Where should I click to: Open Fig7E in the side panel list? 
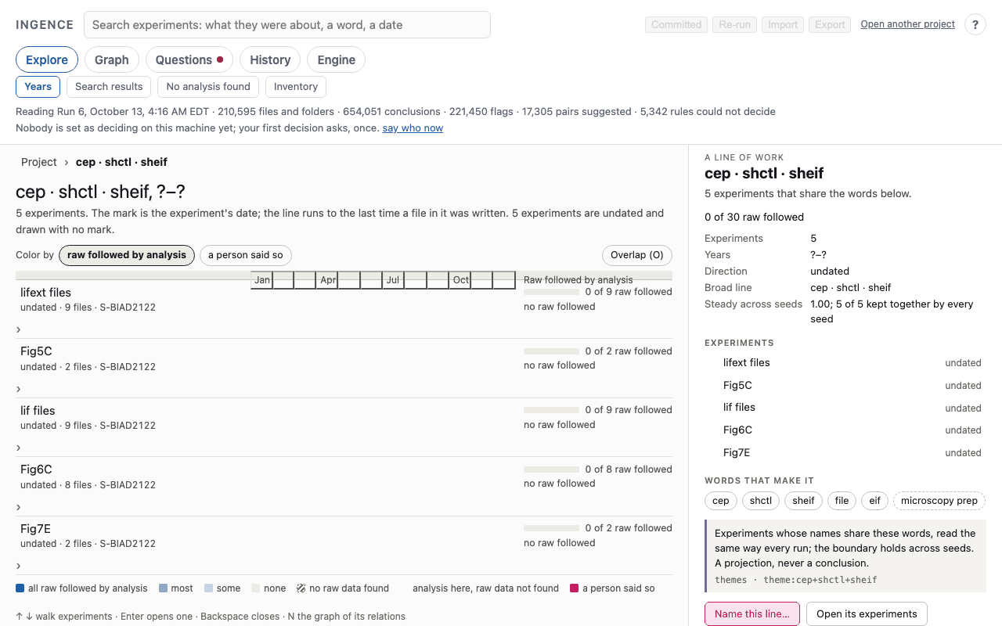click(845, 452)
